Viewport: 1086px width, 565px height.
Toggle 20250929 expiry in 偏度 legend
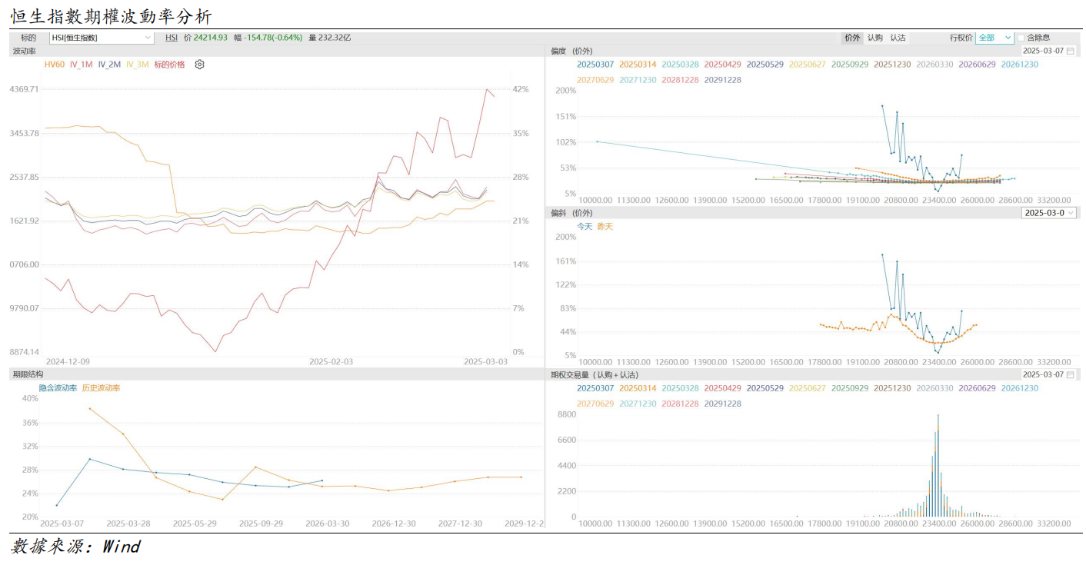[850, 65]
